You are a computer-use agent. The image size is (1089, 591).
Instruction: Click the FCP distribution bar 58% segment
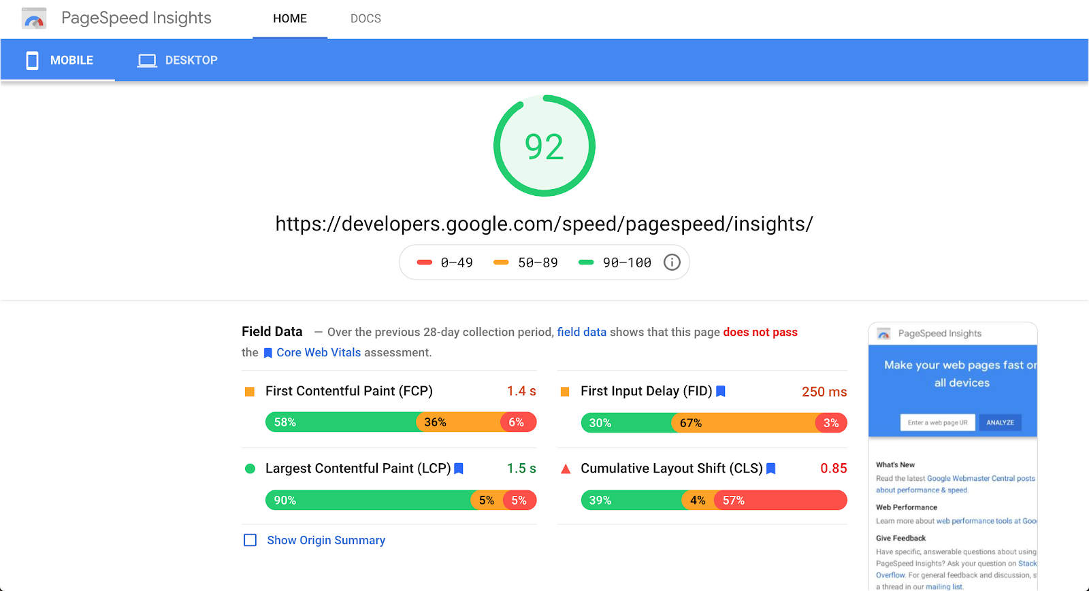pos(341,422)
